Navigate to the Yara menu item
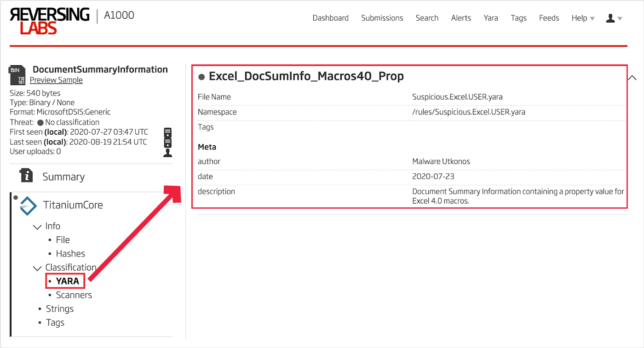 pos(491,17)
